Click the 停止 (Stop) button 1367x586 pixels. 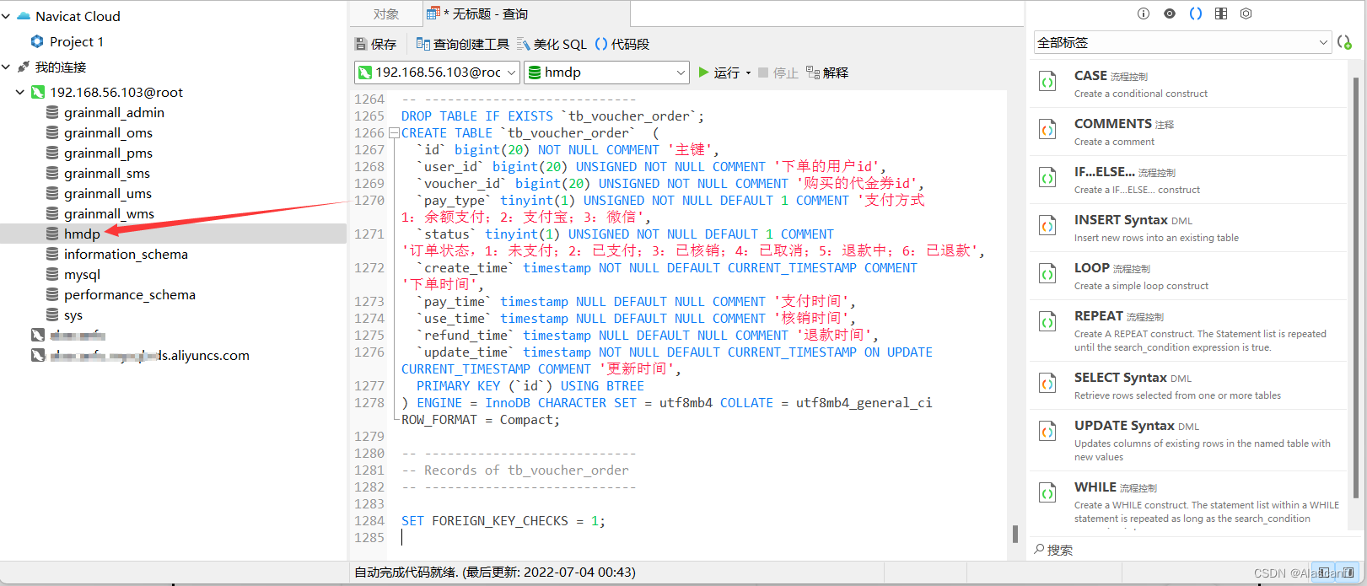pos(778,73)
